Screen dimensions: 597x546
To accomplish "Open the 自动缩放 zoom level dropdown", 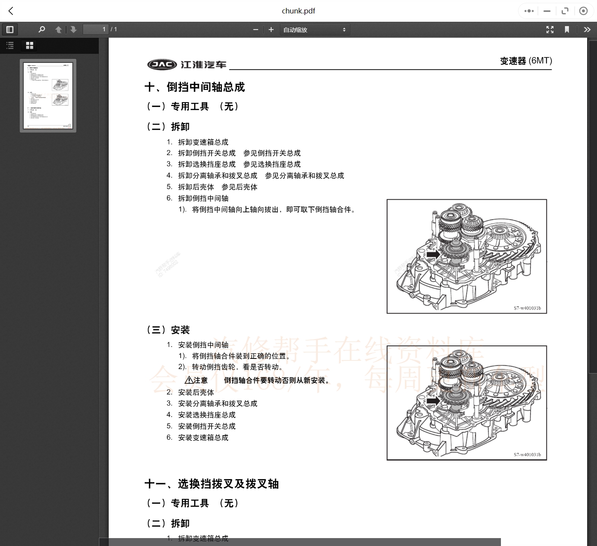I will click(314, 29).
